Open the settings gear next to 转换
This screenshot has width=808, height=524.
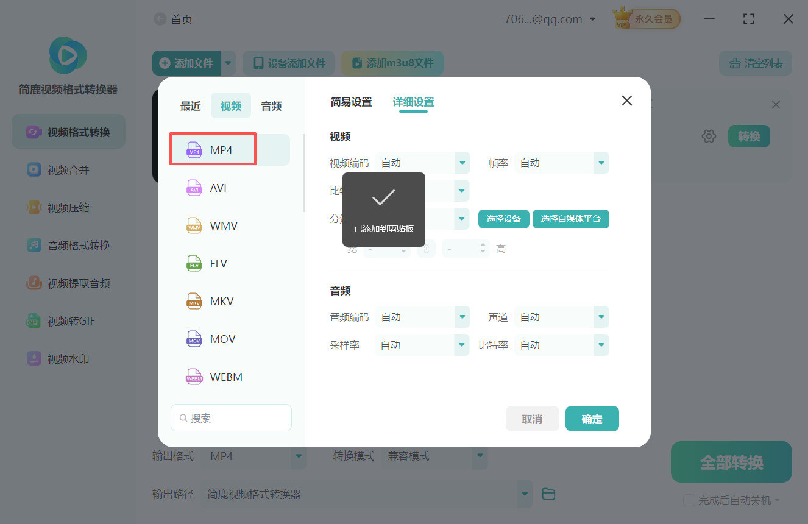[x=709, y=136]
